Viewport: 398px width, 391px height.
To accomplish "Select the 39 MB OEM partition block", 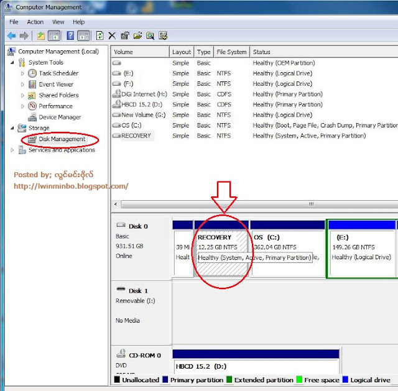I will [183, 249].
